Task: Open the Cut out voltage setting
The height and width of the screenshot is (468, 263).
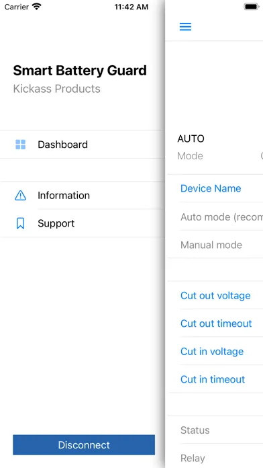Action: pyautogui.click(x=215, y=295)
